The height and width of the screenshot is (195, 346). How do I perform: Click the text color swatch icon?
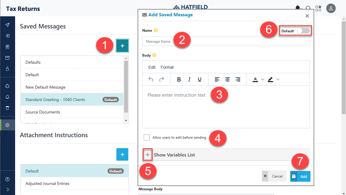[255, 79]
